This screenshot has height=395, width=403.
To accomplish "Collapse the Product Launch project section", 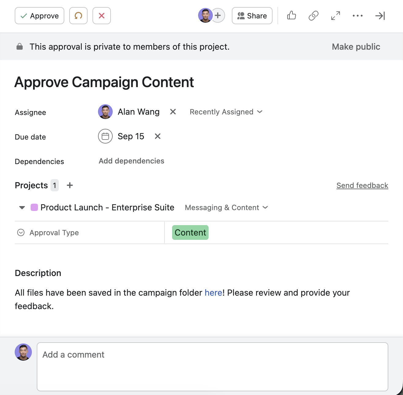I will [x=22, y=208].
